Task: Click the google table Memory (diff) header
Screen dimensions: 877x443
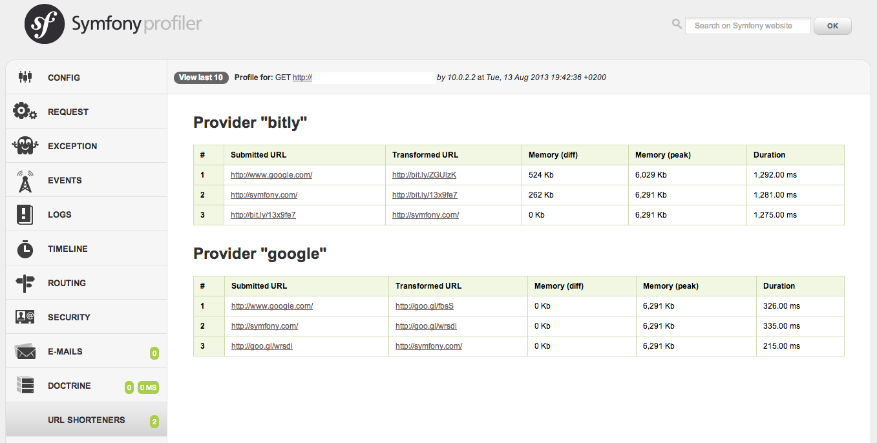Action: [582, 286]
